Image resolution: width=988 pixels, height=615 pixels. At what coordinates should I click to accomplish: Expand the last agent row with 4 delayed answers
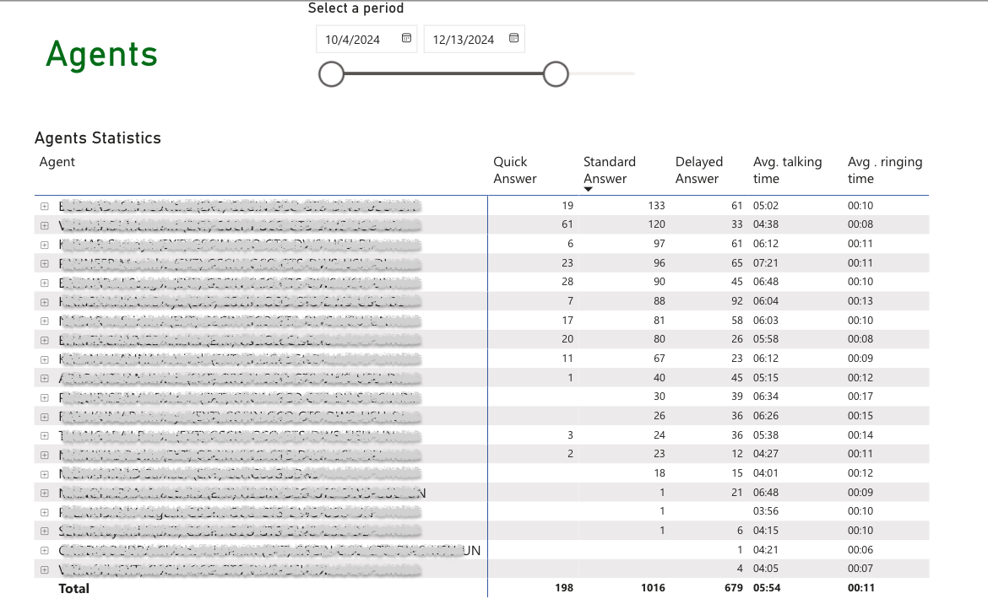click(44, 569)
